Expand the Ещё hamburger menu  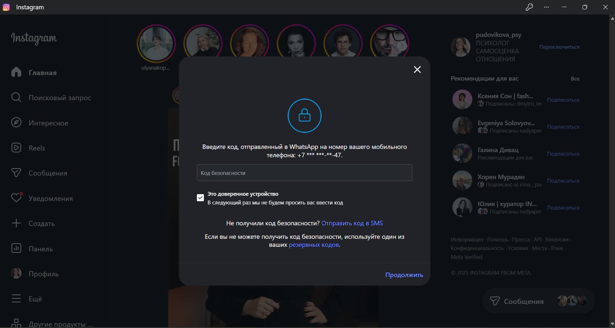(x=16, y=298)
